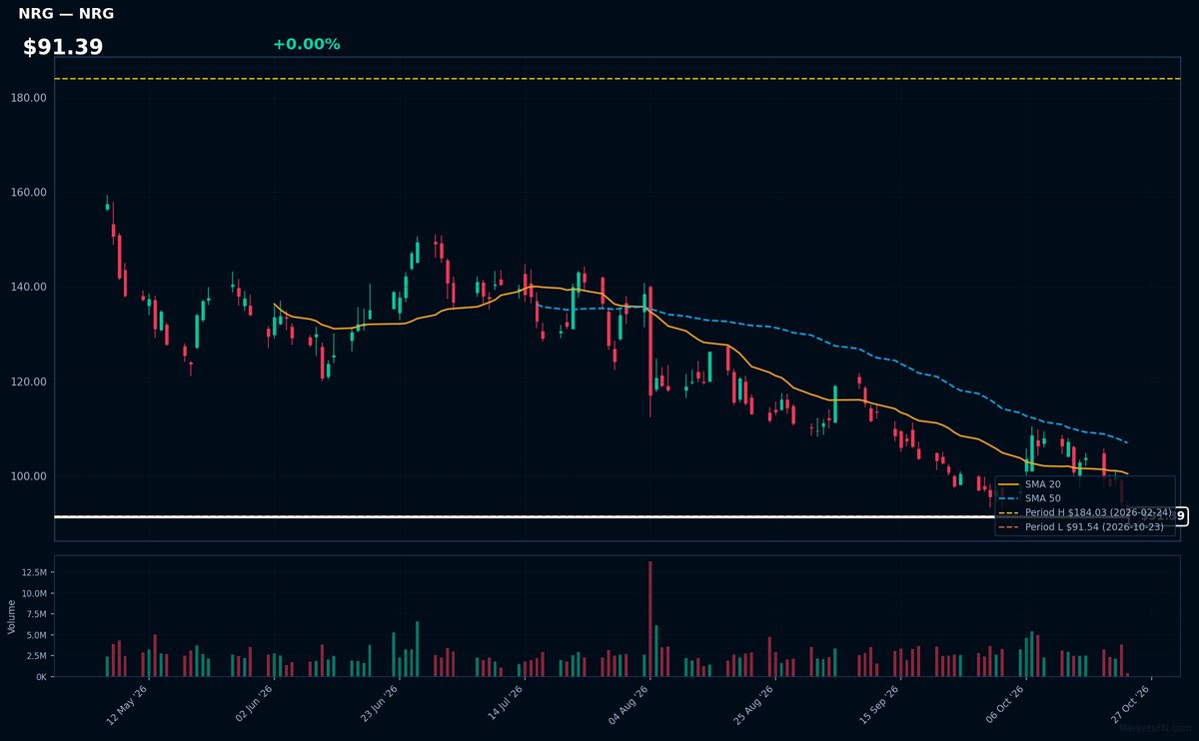Click the 180.00 price axis label
Viewport: 1199px width, 741px height.
coord(31,98)
